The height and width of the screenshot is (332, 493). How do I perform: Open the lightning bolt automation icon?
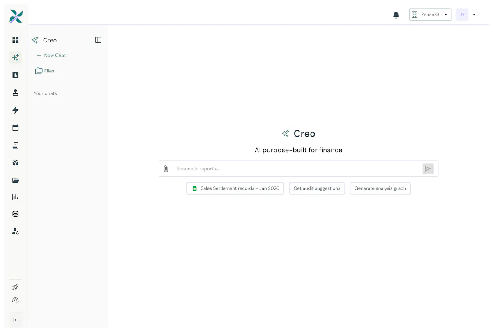[16, 110]
